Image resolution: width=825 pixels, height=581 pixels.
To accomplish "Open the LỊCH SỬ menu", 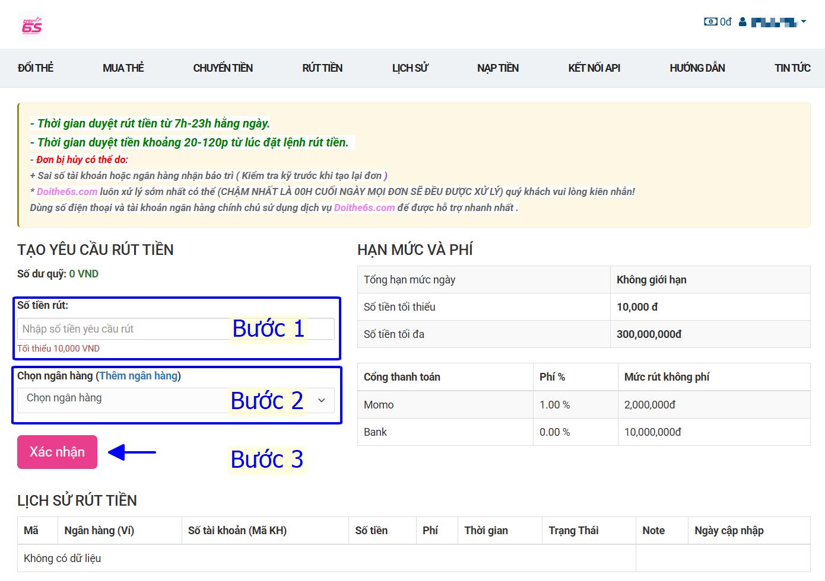I will click(x=410, y=68).
